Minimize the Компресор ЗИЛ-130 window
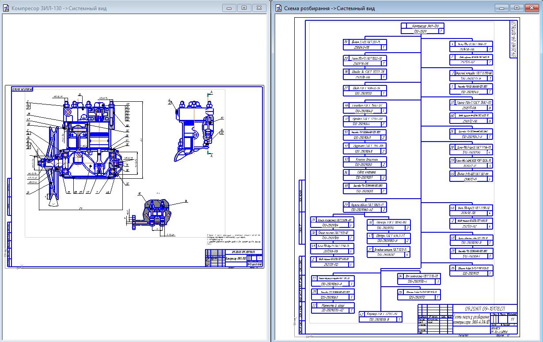This screenshot has height=342, width=543. tap(229, 8)
